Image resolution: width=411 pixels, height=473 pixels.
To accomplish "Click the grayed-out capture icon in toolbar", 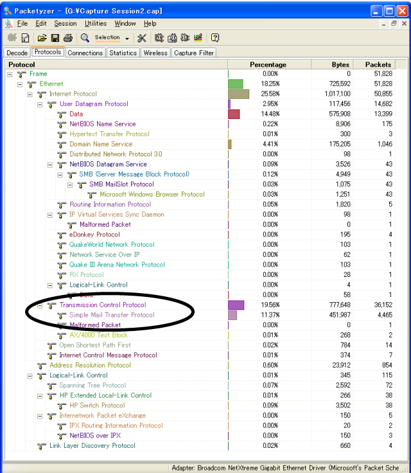I will click(12, 38).
